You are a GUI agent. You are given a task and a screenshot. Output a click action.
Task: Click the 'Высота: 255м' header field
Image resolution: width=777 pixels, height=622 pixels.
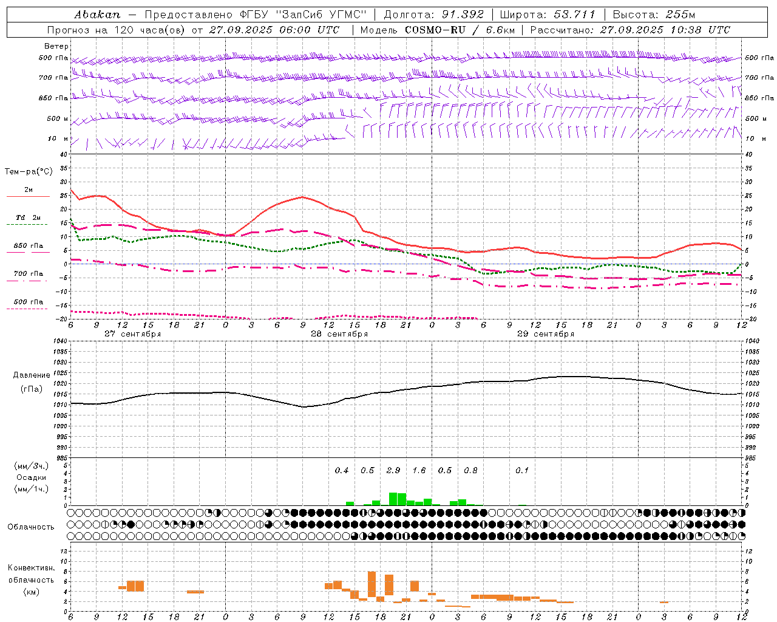[x=654, y=15]
